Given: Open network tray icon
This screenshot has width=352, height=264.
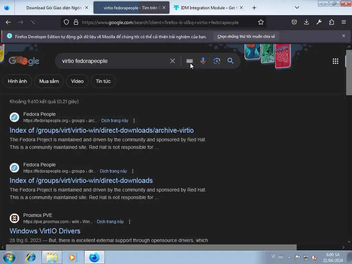Looking at the screenshot, I should (306, 257).
